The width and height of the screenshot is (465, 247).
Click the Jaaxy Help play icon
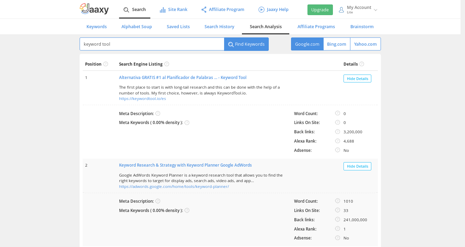tap(261, 10)
